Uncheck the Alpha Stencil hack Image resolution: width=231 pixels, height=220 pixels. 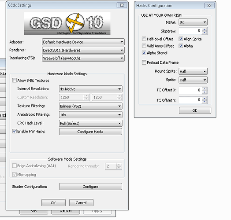[144, 53]
